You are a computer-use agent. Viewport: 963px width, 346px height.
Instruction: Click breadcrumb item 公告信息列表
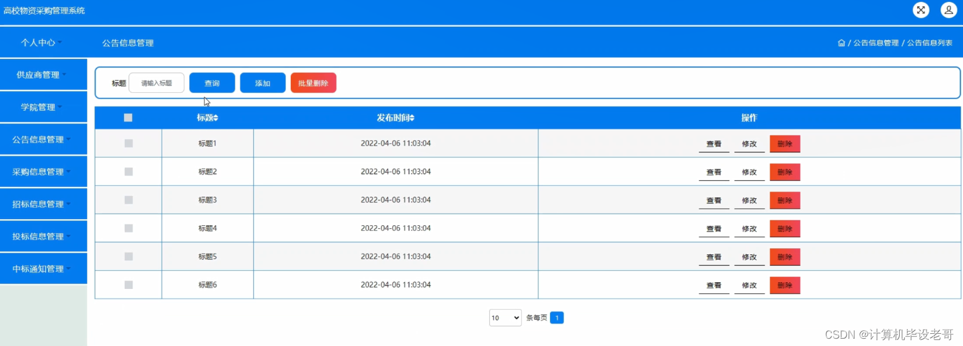[x=930, y=43]
